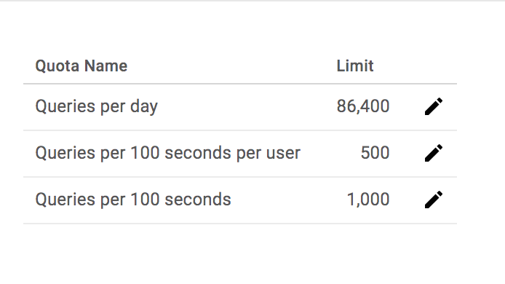Click the word Quota in header
The height and width of the screenshot is (284, 505).
57,66
